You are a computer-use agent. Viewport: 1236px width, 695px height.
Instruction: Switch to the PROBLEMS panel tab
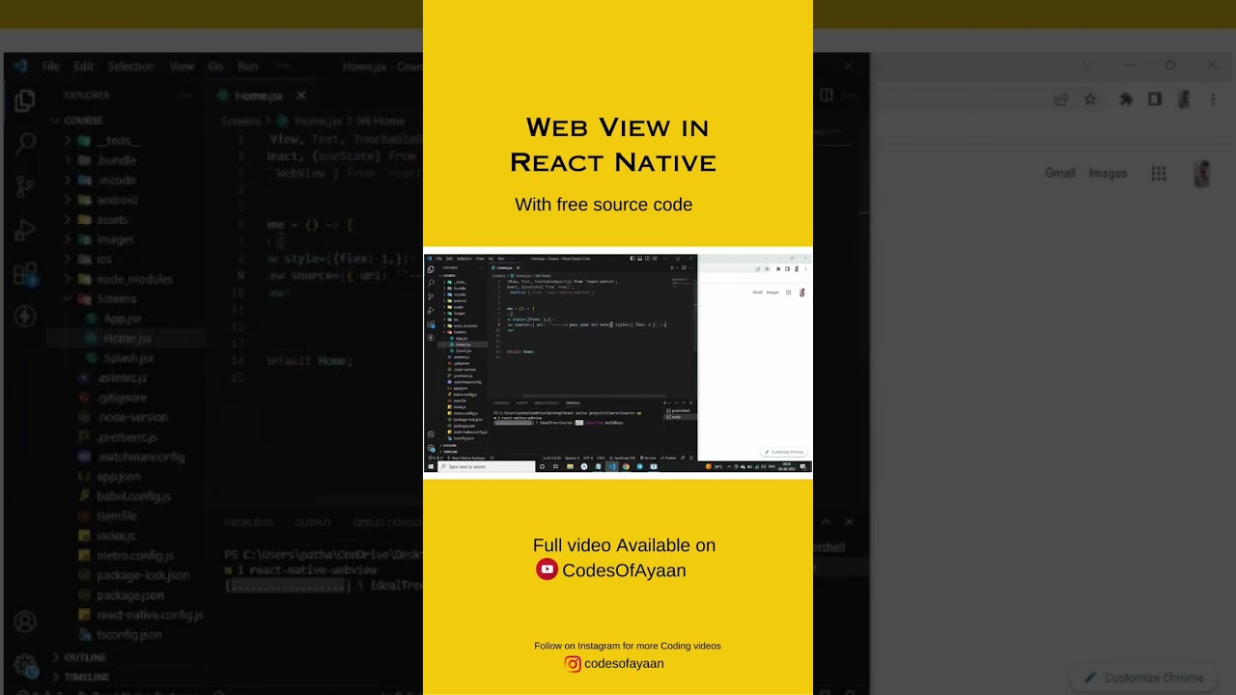point(501,403)
